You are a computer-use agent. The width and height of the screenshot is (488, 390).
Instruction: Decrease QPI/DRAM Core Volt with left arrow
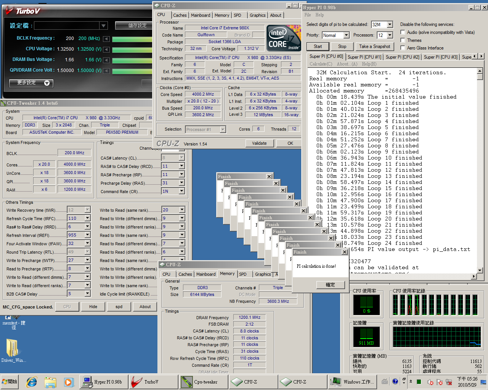pyautogui.click(x=106, y=71)
